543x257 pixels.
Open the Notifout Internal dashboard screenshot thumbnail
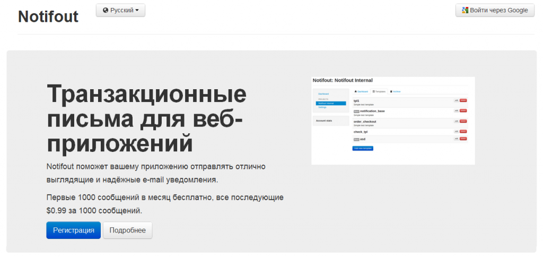pos(393,121)
